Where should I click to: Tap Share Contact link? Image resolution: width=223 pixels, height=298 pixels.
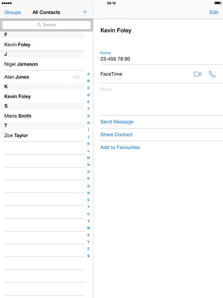pos(116,135)
